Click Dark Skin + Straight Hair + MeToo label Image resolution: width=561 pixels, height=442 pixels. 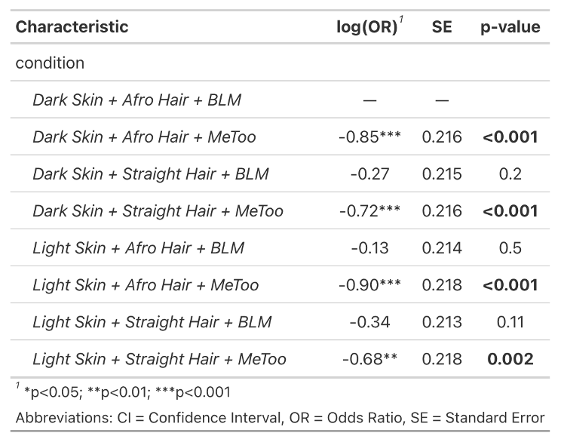158,211
